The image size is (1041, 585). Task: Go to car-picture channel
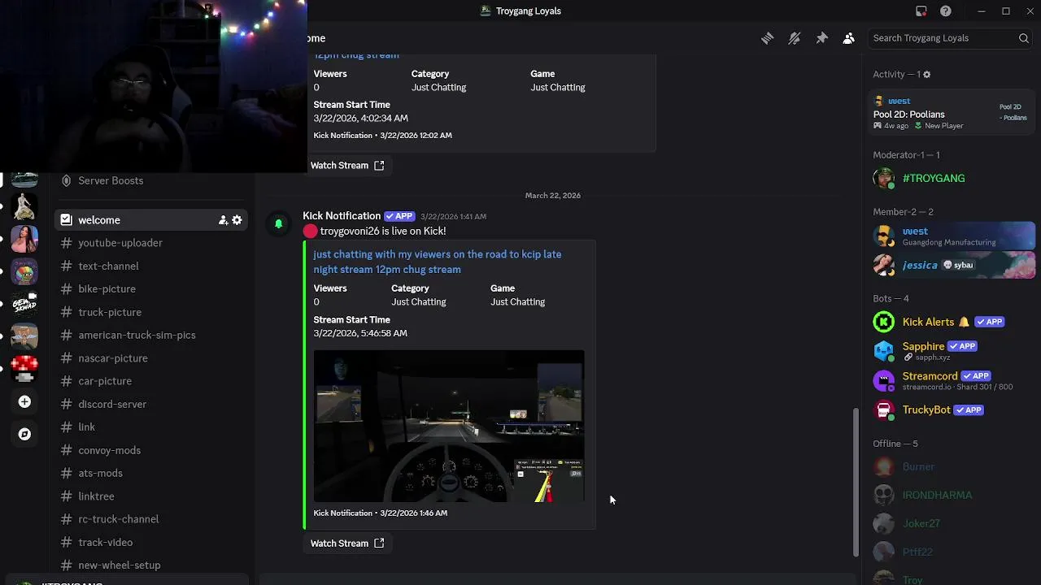(150, 381)
